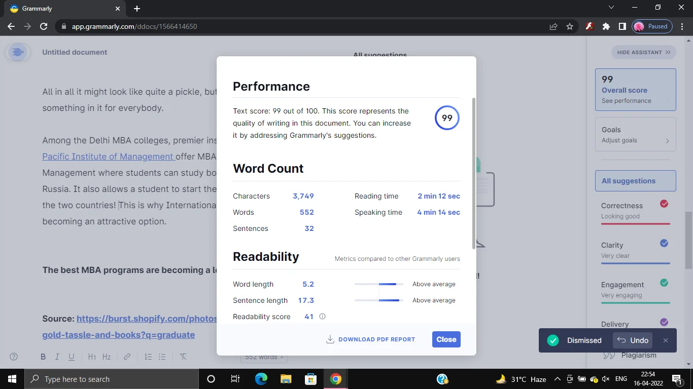The height and width of the screenshot is (389, 693).
Task: Click the Grammarly menu icon top-left
Action: [x=18, y=52]
